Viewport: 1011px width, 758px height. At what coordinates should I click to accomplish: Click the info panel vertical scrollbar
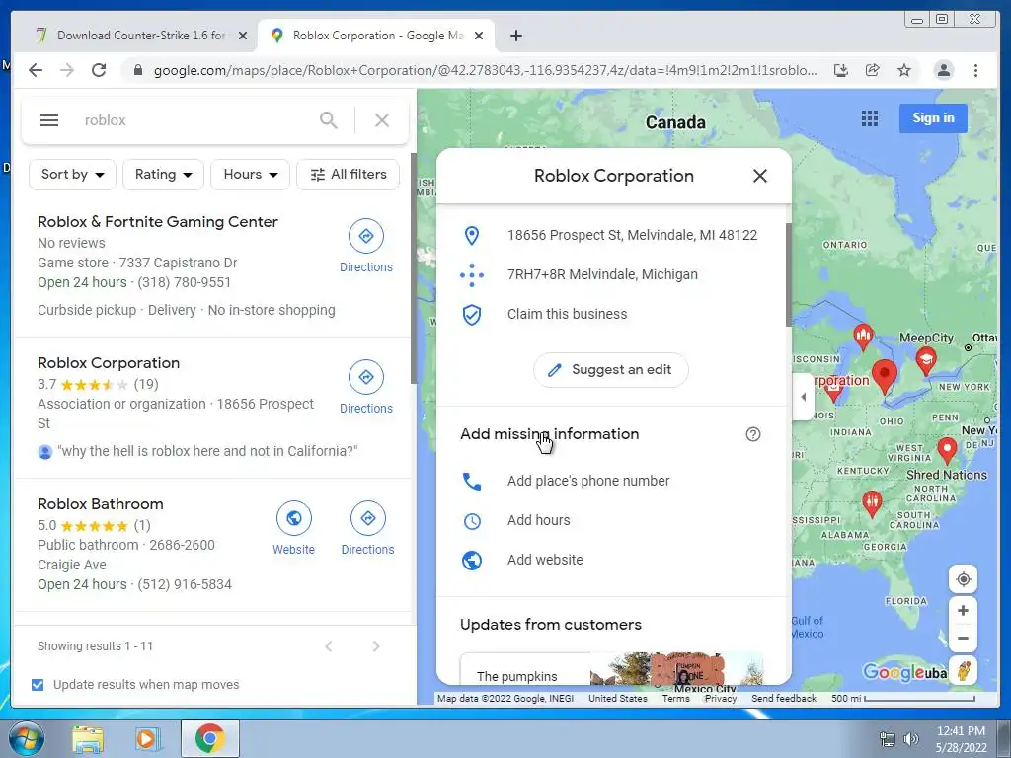pos(789,275)
